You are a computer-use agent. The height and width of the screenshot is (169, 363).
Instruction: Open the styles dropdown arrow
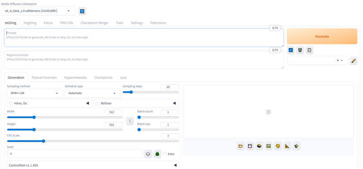(x=342, y=60)
